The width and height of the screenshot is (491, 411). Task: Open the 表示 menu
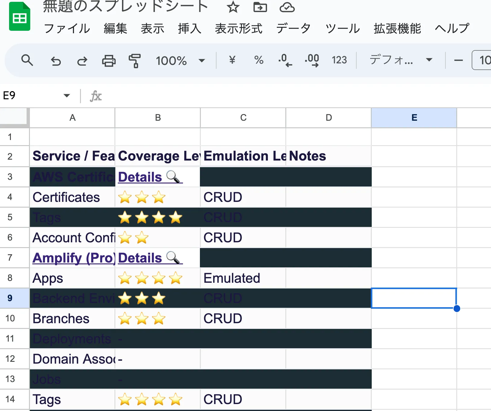(152, 29)
